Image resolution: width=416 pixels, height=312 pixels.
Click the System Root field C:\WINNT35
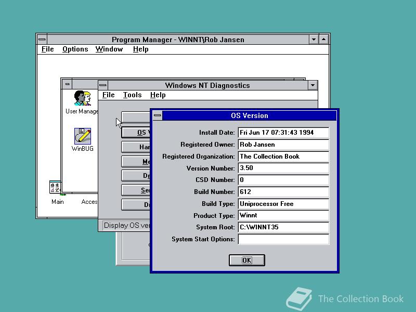tap(283, 227)
